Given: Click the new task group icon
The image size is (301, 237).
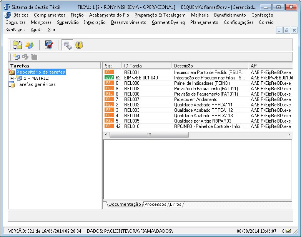Looking at the screenshot, I should click(x=16, y=57).
